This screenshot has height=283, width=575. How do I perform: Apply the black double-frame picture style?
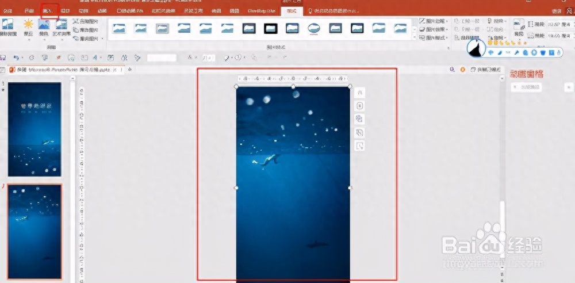pyautogui.click(x=271, y=28)
